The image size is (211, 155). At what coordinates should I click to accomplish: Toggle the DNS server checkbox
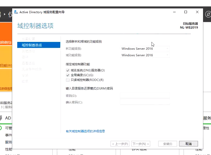pos(68,71)
